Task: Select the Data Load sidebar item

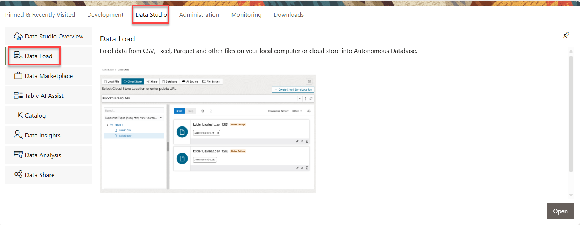Action: click(x=49, y=56)
